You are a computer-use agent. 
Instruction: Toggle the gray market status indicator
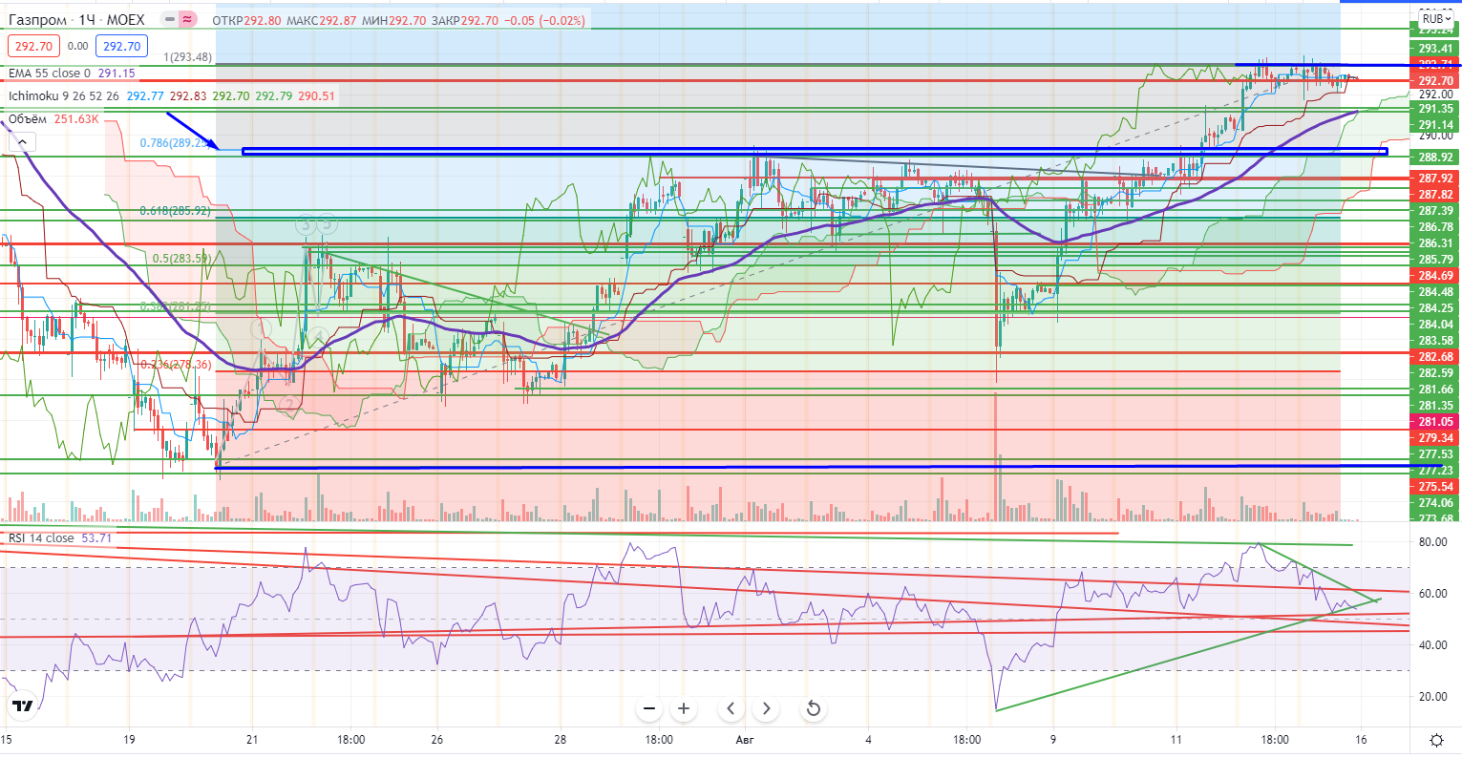[x=168, y=19]
